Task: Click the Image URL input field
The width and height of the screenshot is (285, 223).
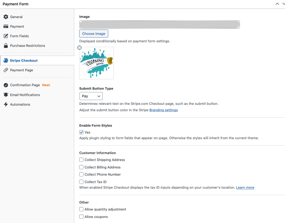Action: (159, 25)
